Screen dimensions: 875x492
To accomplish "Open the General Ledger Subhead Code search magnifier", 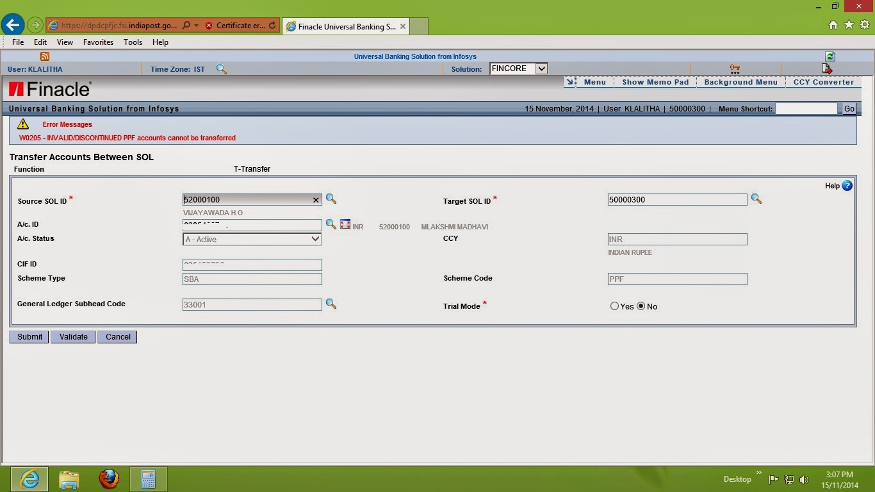I will coord(331,304).
